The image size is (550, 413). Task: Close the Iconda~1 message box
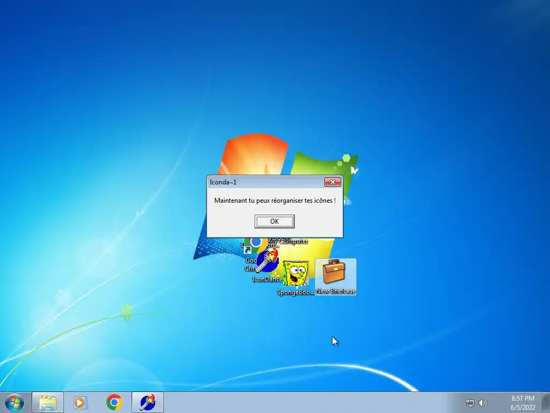pyautogui.click(x=332, y=182)
